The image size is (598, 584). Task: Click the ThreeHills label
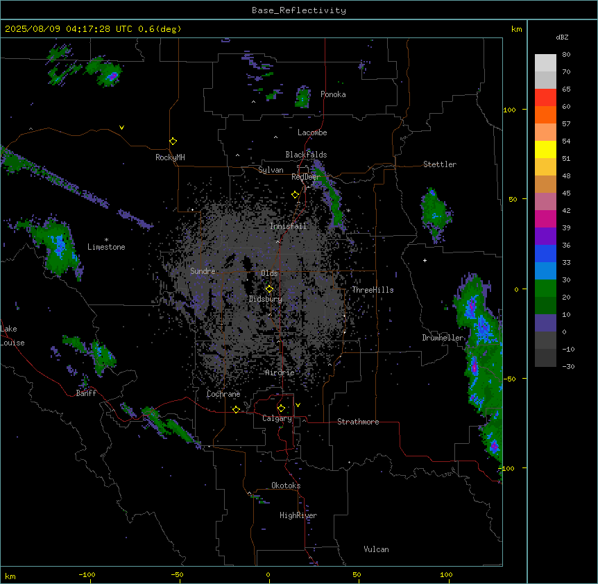373,290
